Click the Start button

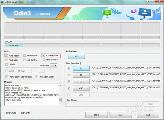click(96, 115)
